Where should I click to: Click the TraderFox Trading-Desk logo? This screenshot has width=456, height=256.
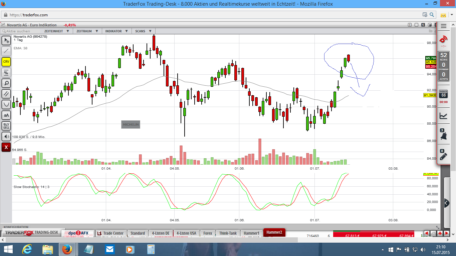pyautogui.click(x=31, y=233)
